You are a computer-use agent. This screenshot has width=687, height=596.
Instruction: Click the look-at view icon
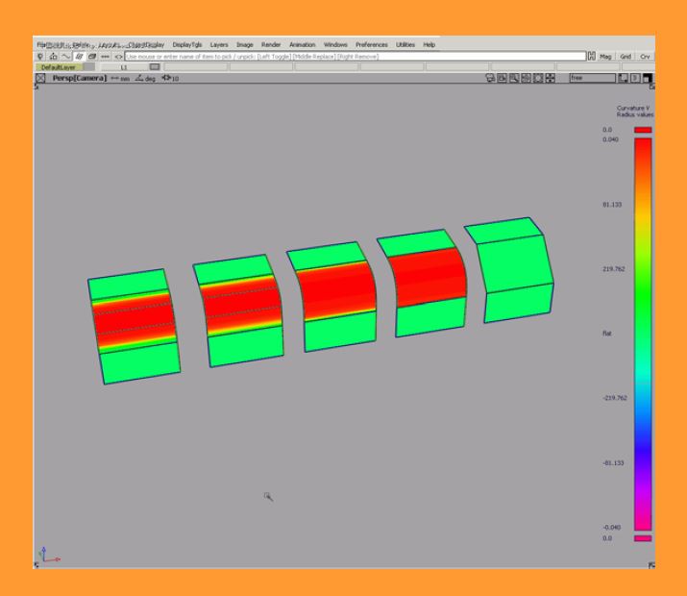(526, 78)
